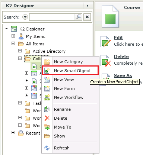Click the Move To folder arrow icon
The width and height of the screenshot is (143, 155).
click(47, 127)
